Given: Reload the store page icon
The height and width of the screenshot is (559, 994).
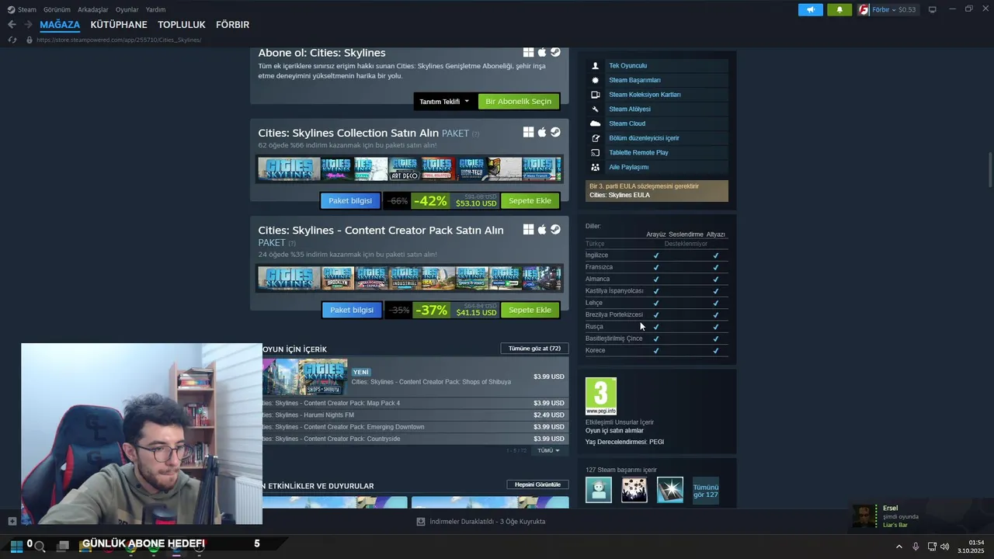Looking at the screenshot, I should [12, 40].
